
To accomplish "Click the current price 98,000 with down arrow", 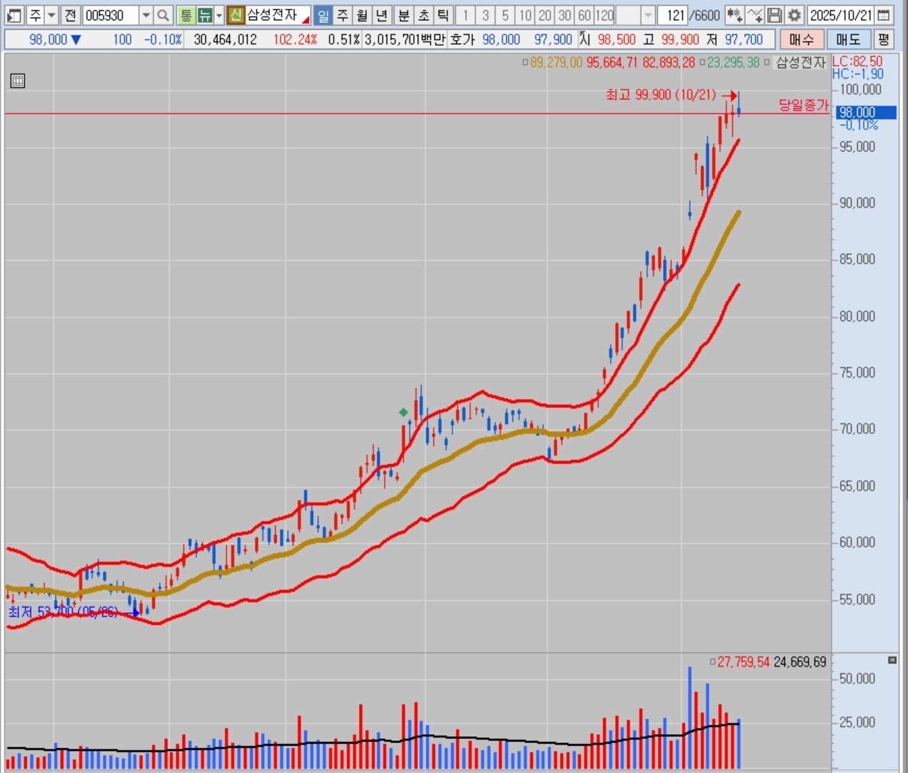I will [x=55, y=40].
